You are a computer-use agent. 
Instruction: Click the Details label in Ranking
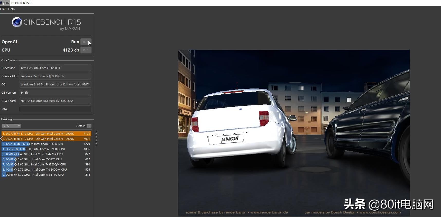point(81,126)
